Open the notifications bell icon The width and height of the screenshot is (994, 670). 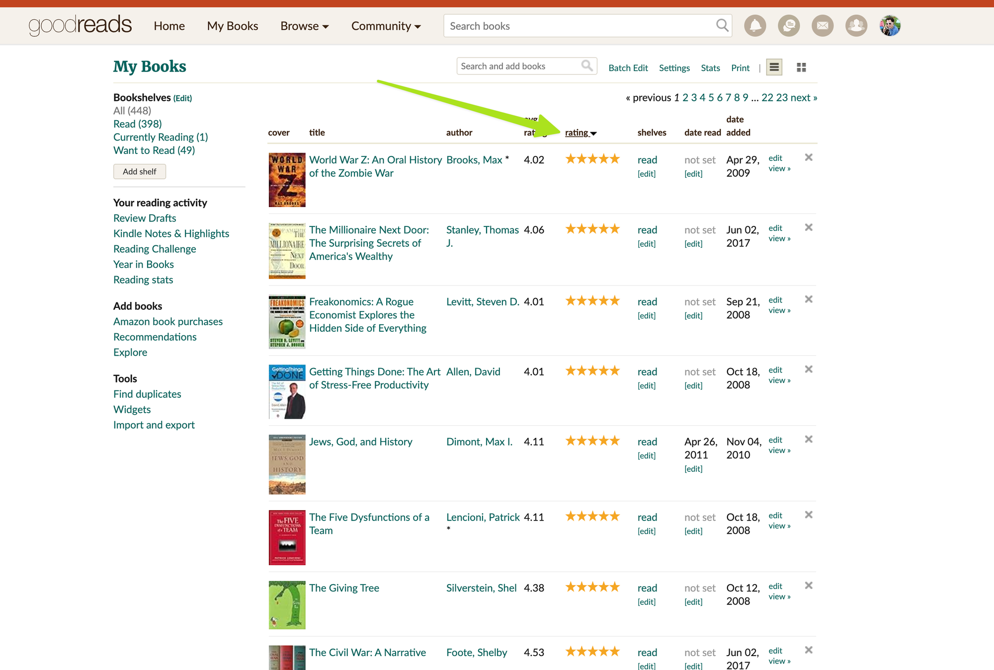[754, 25]
